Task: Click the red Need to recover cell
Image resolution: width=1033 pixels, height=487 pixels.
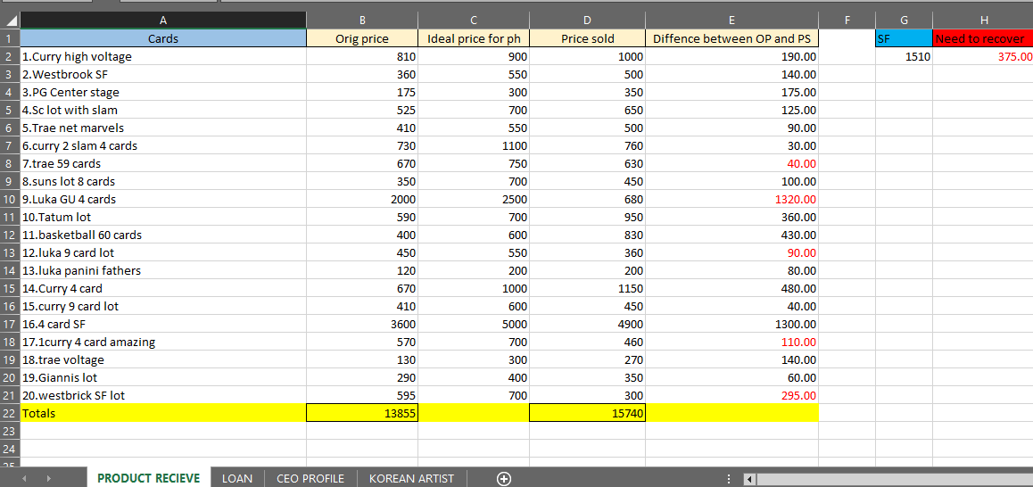Action: click(x=983, y=39)
